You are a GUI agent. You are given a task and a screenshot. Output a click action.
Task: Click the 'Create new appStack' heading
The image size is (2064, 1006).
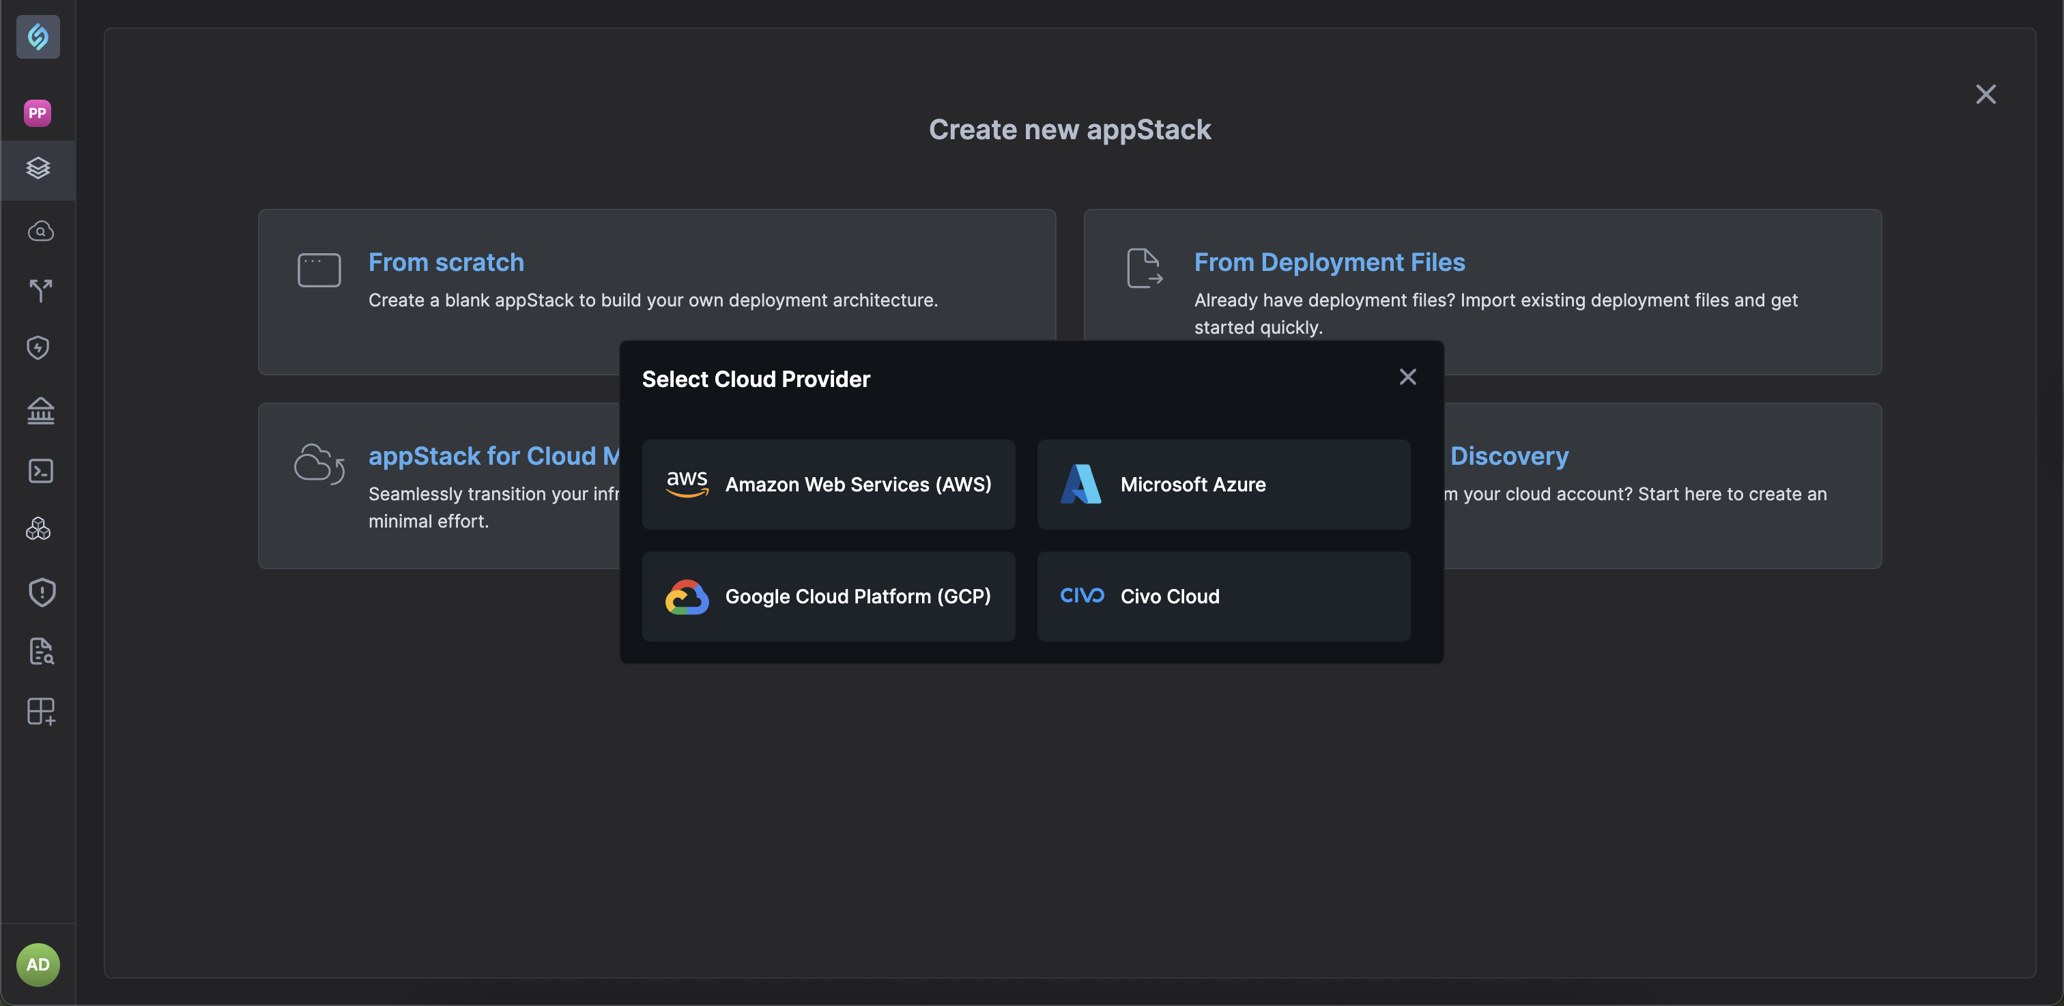coord(1070,130)
